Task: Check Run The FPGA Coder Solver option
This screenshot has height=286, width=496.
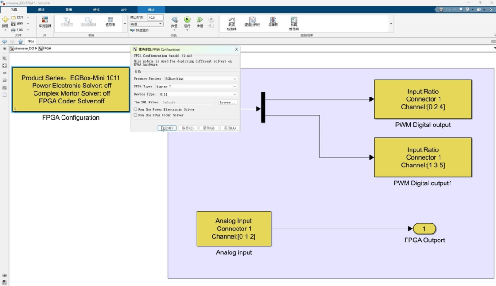Action: [x=135, y=115]
